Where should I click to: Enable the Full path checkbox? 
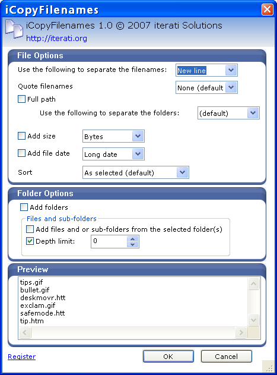tap(21, 99)
